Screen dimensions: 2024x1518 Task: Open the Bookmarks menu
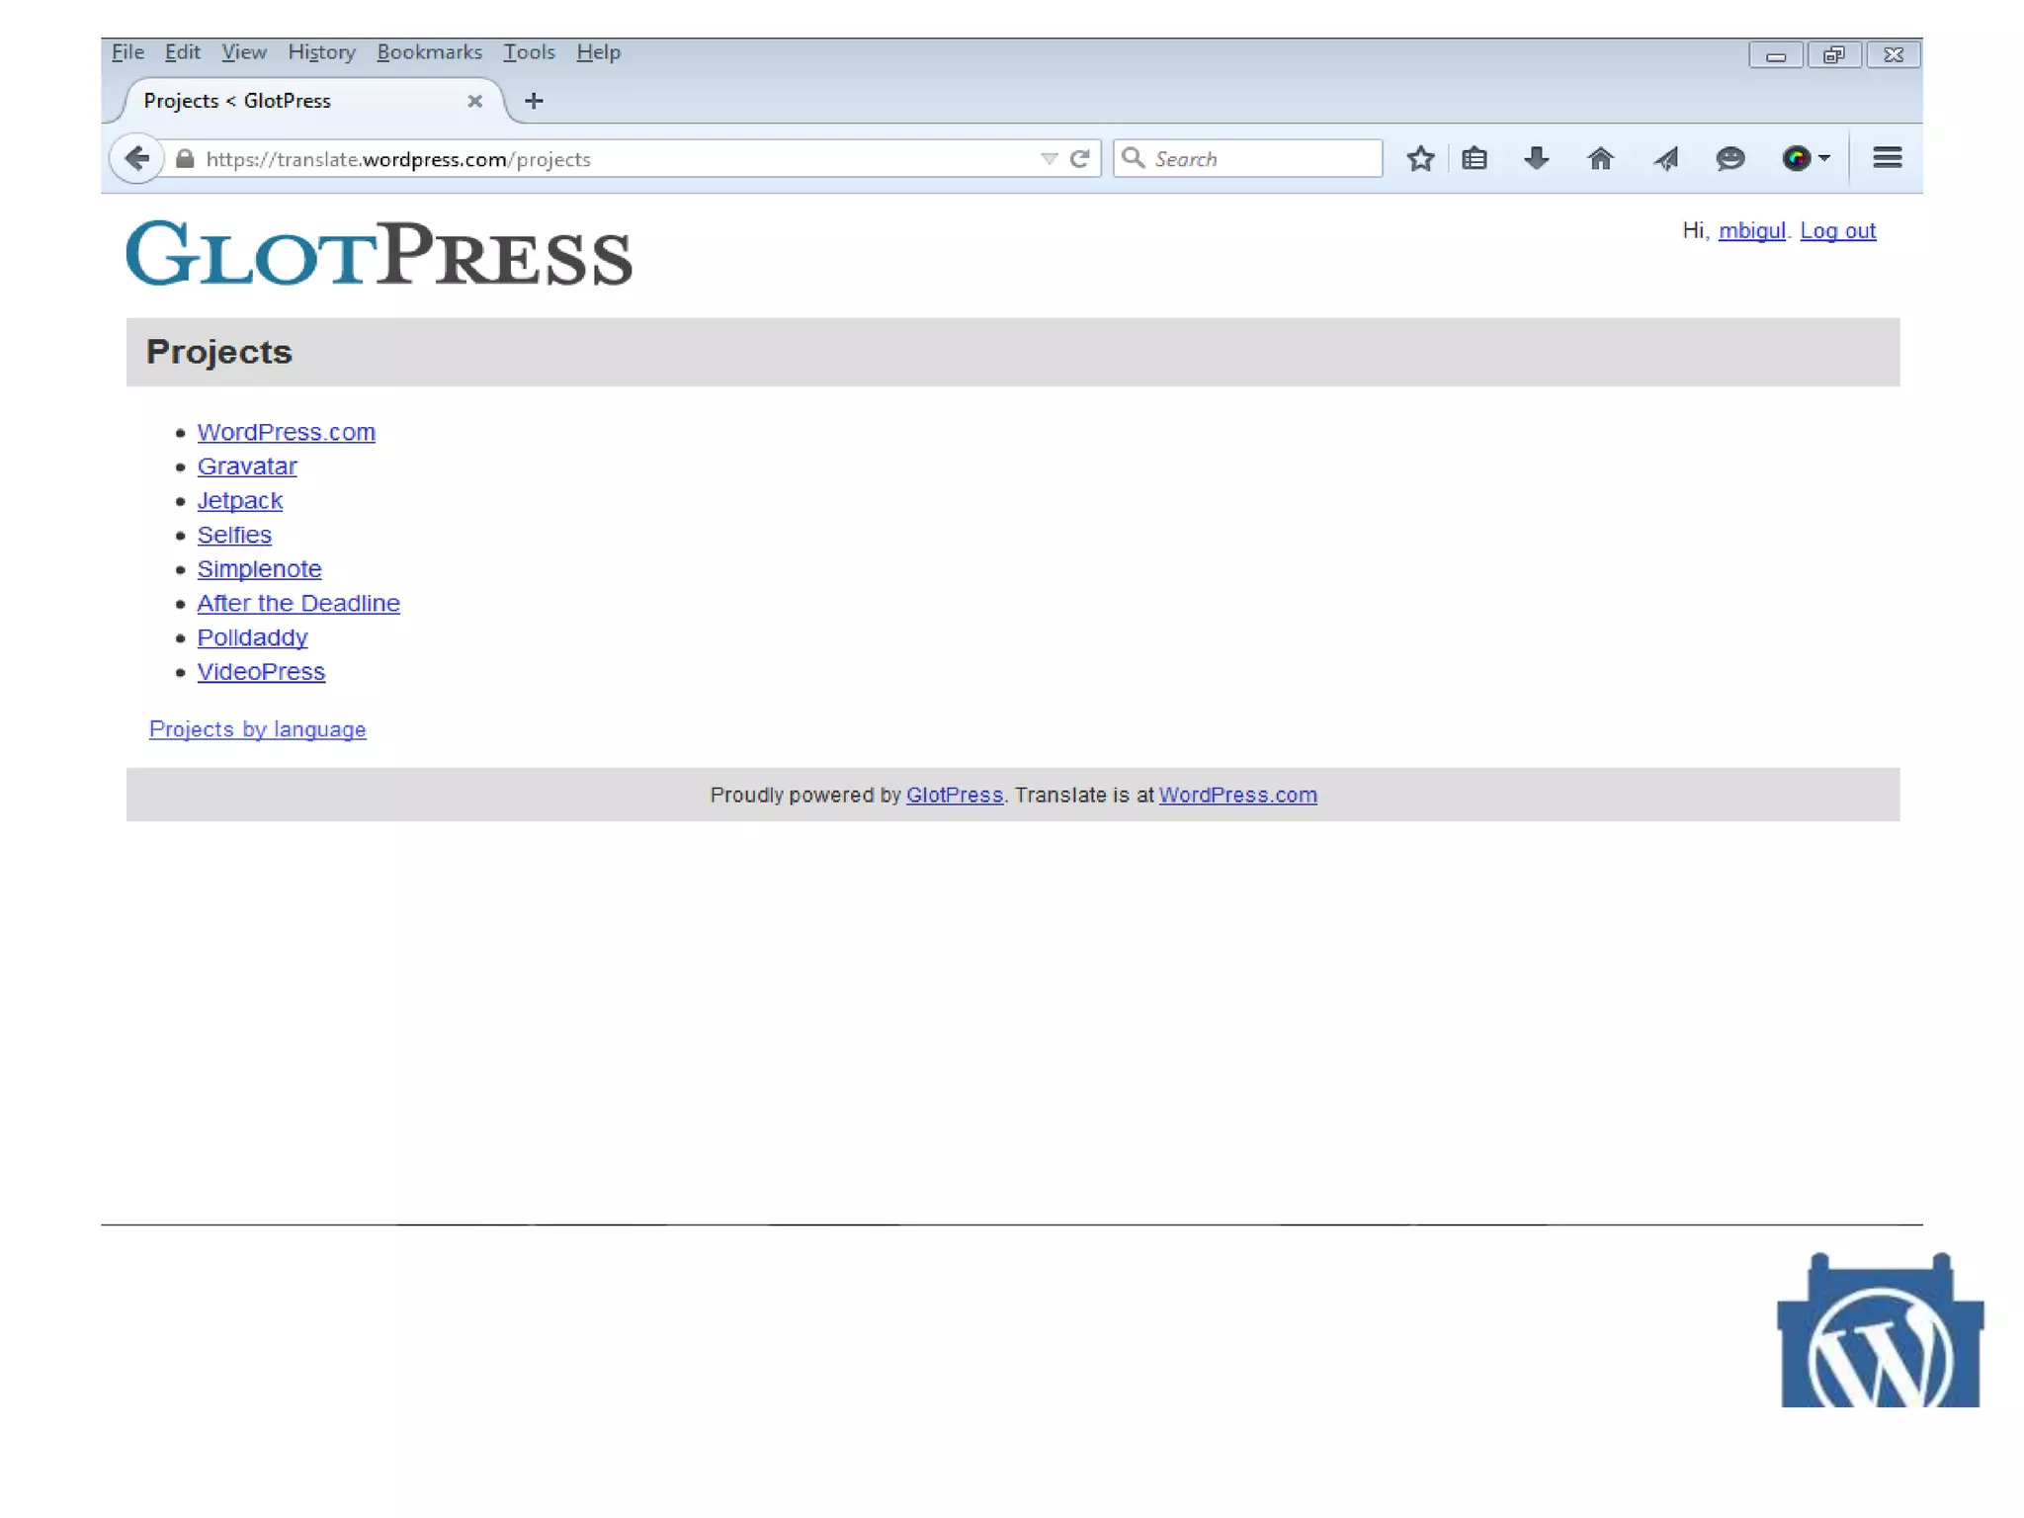pyautogui.click(x=429, y=52)
